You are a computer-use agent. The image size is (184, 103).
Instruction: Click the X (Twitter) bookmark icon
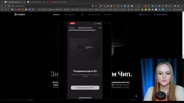[x=37, y=9]
